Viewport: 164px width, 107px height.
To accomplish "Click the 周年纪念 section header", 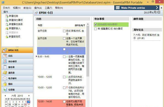I will (x=147, y=30).
